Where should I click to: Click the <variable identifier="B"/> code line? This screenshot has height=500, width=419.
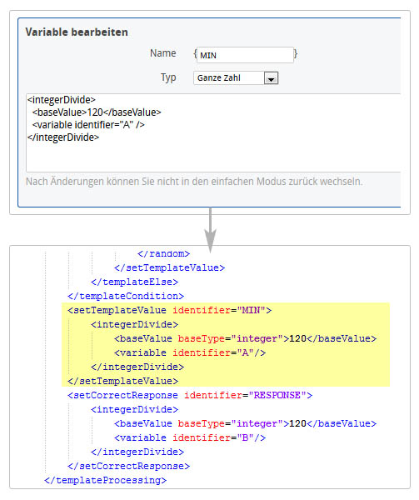(x=190, y=437)
